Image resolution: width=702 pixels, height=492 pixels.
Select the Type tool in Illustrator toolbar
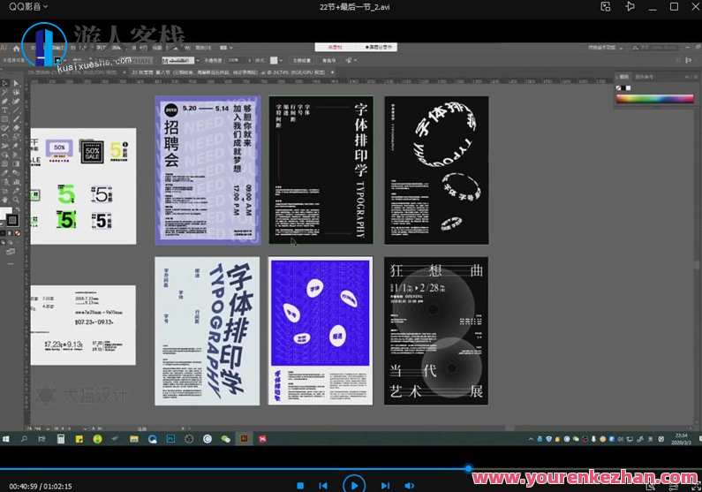(5, 108)
